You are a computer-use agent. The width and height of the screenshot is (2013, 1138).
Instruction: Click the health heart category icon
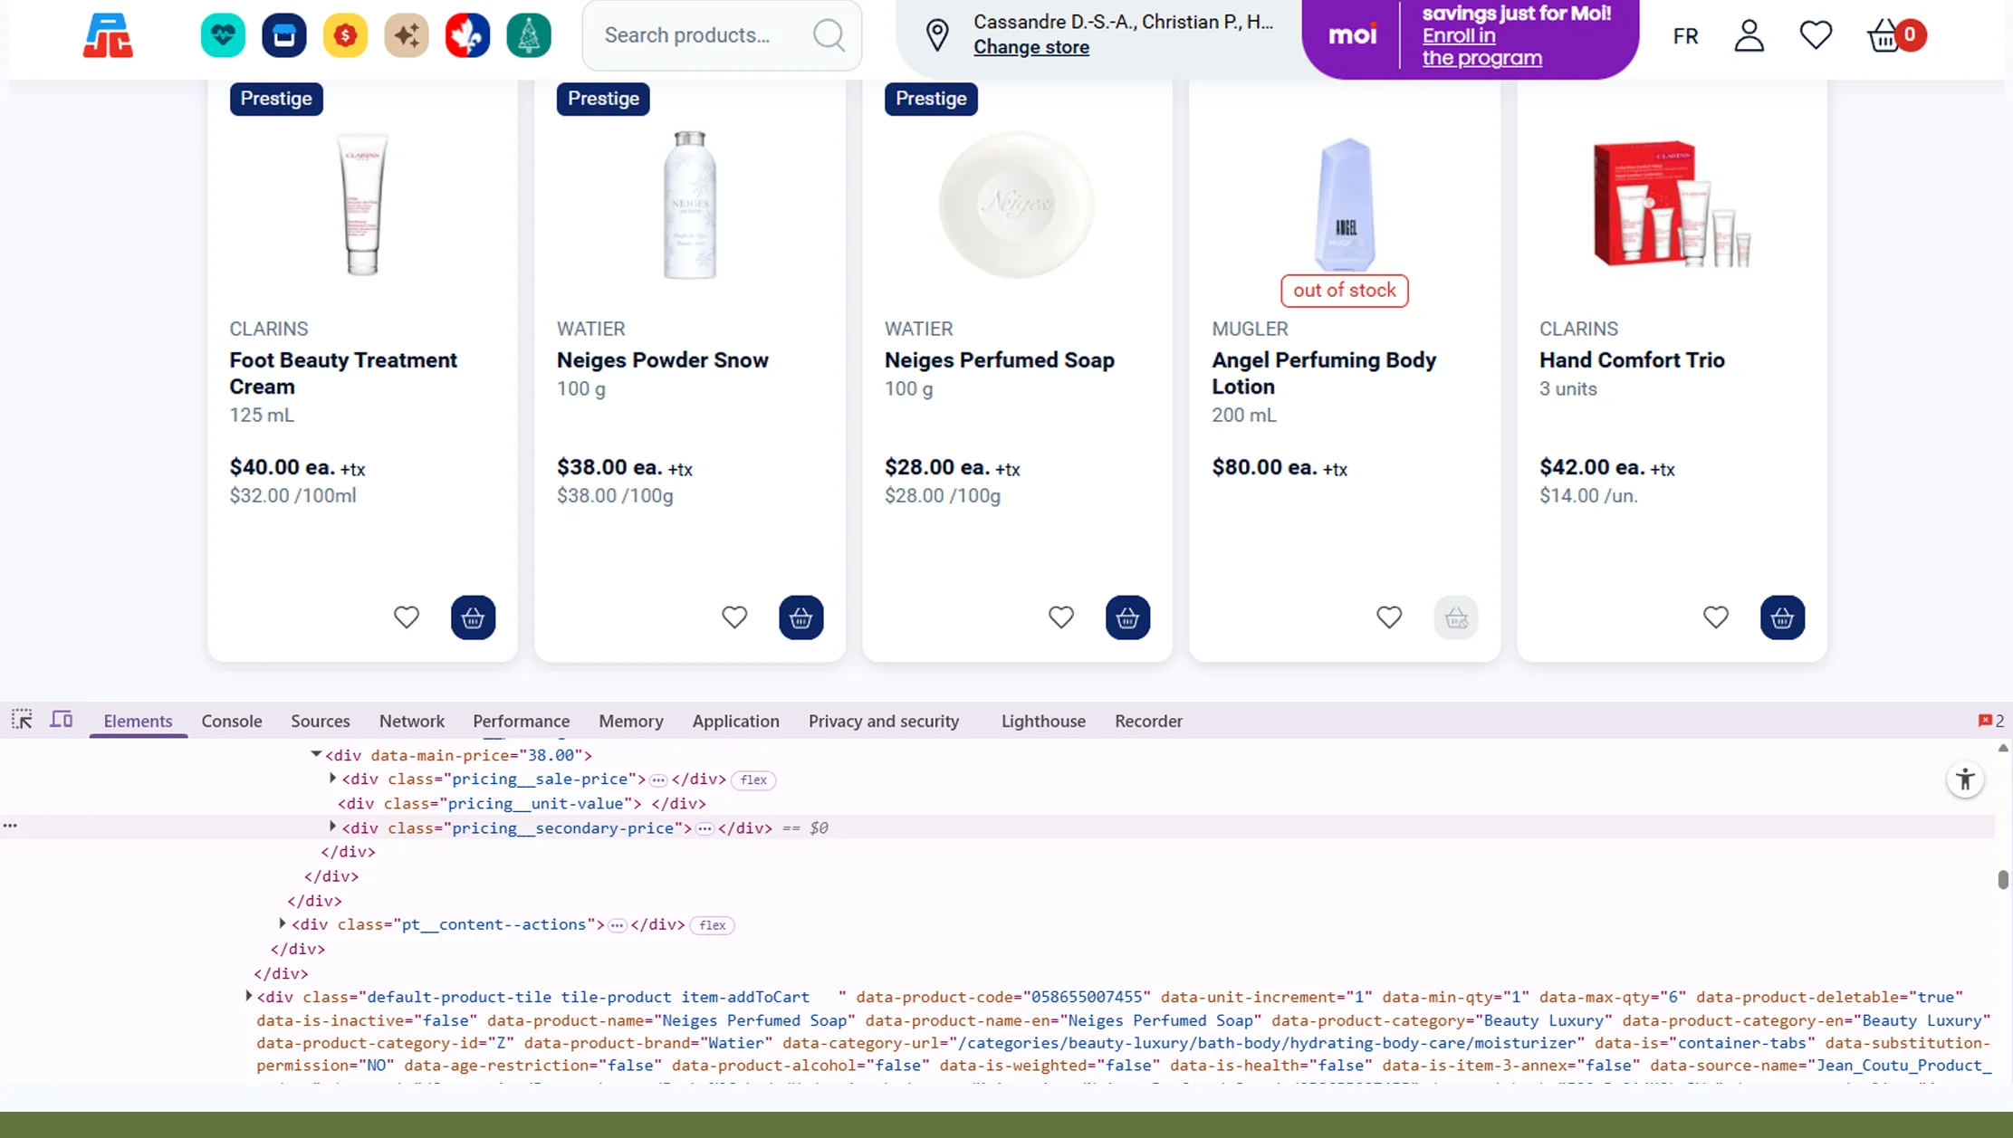[x=222, y=34]
